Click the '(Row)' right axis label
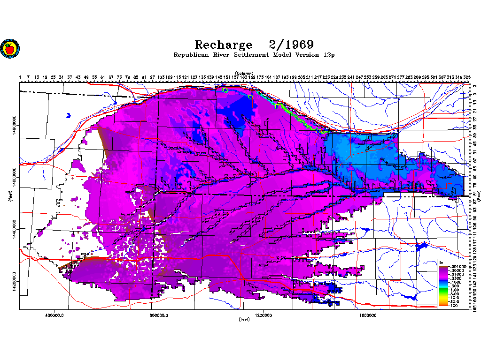This screenshot has width=481, height=360. click(479, 196)
